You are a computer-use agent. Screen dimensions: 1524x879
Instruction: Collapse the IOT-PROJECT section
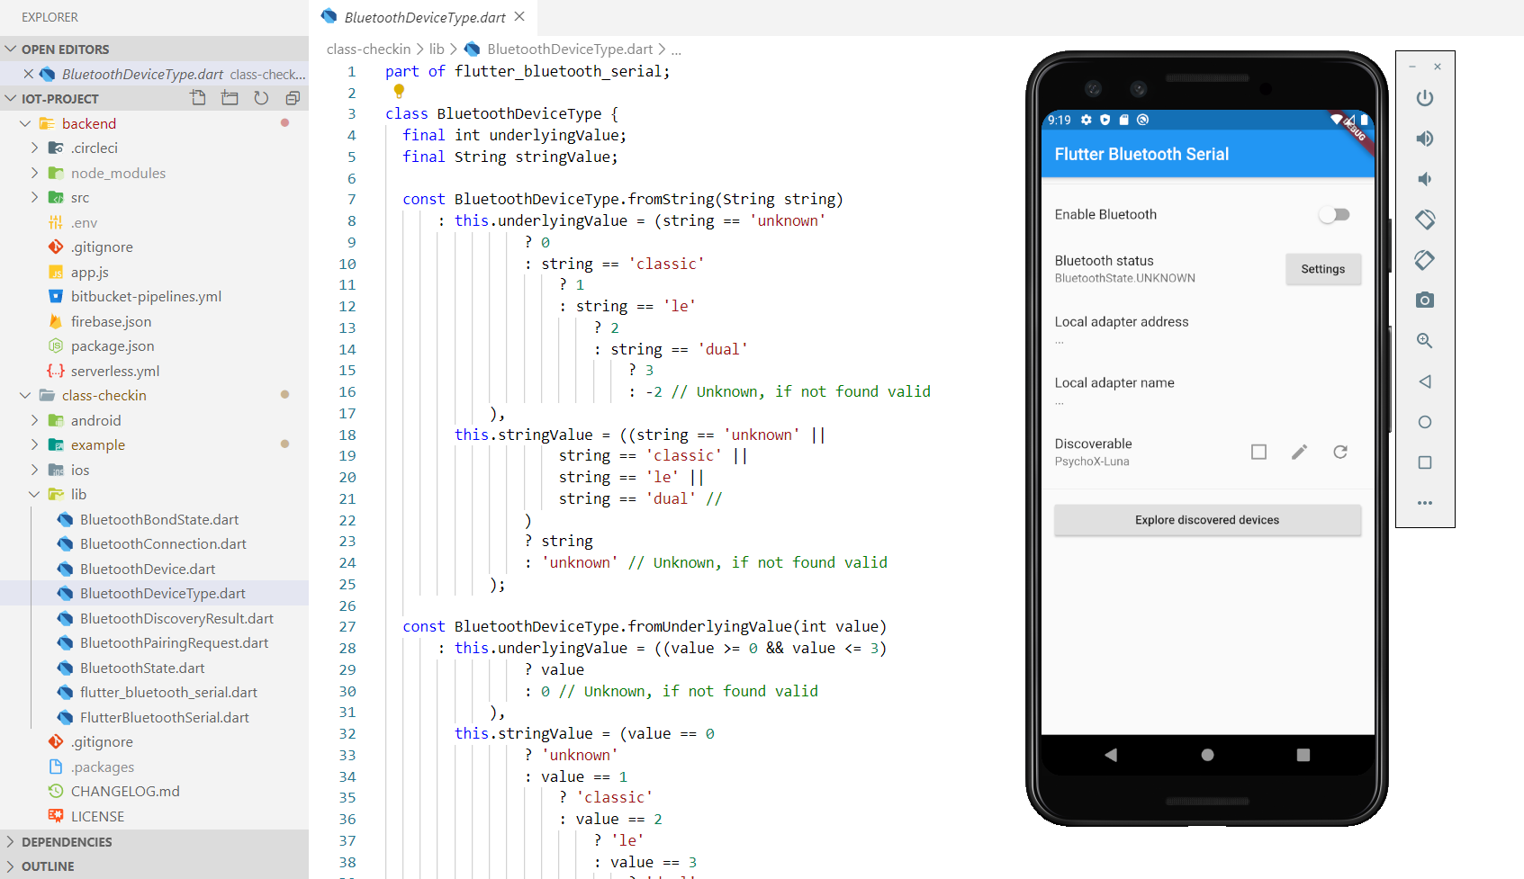coord(12,99)
